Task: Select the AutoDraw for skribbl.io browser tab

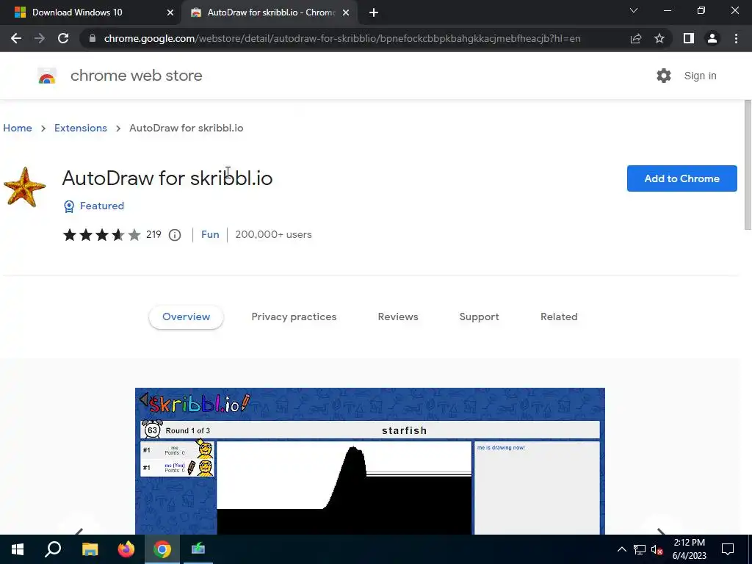Action: click(x=271, y=12)
